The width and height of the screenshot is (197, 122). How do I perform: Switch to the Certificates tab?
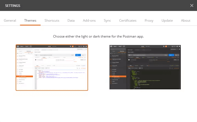click(128, 21)
